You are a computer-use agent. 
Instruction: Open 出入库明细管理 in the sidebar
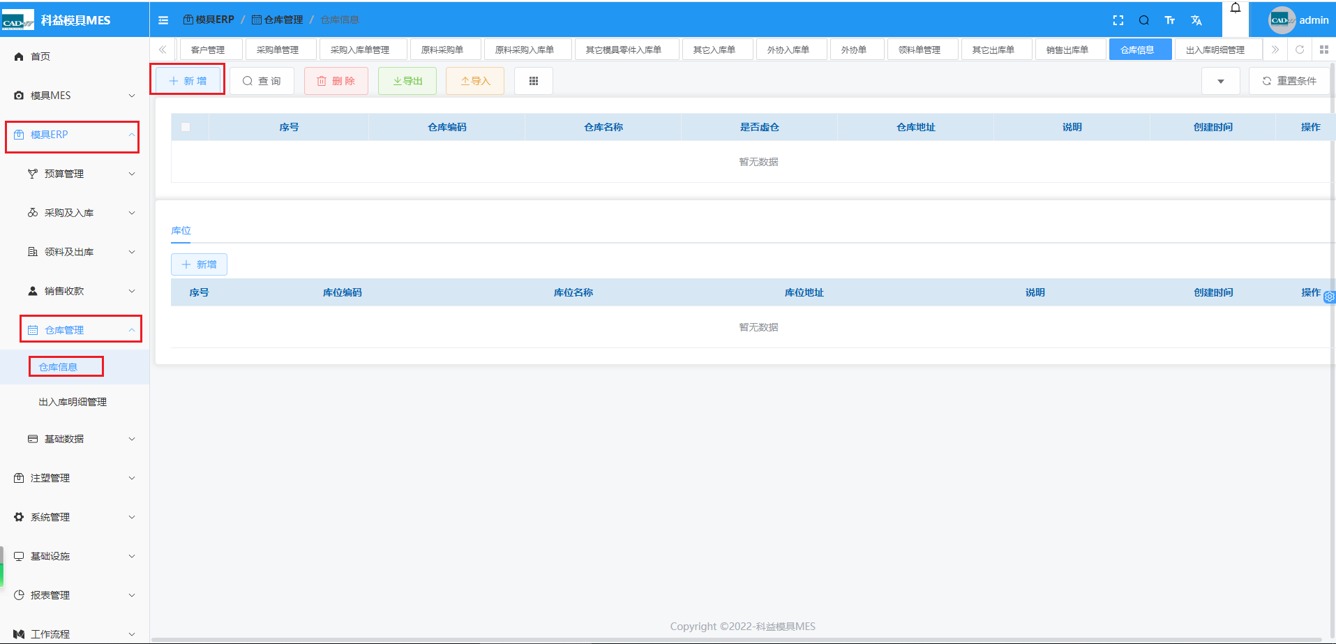tap(73, 402)
